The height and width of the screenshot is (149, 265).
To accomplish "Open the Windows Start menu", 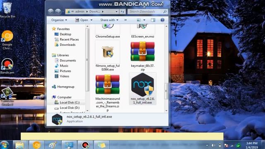I will (x=5, y=145).
